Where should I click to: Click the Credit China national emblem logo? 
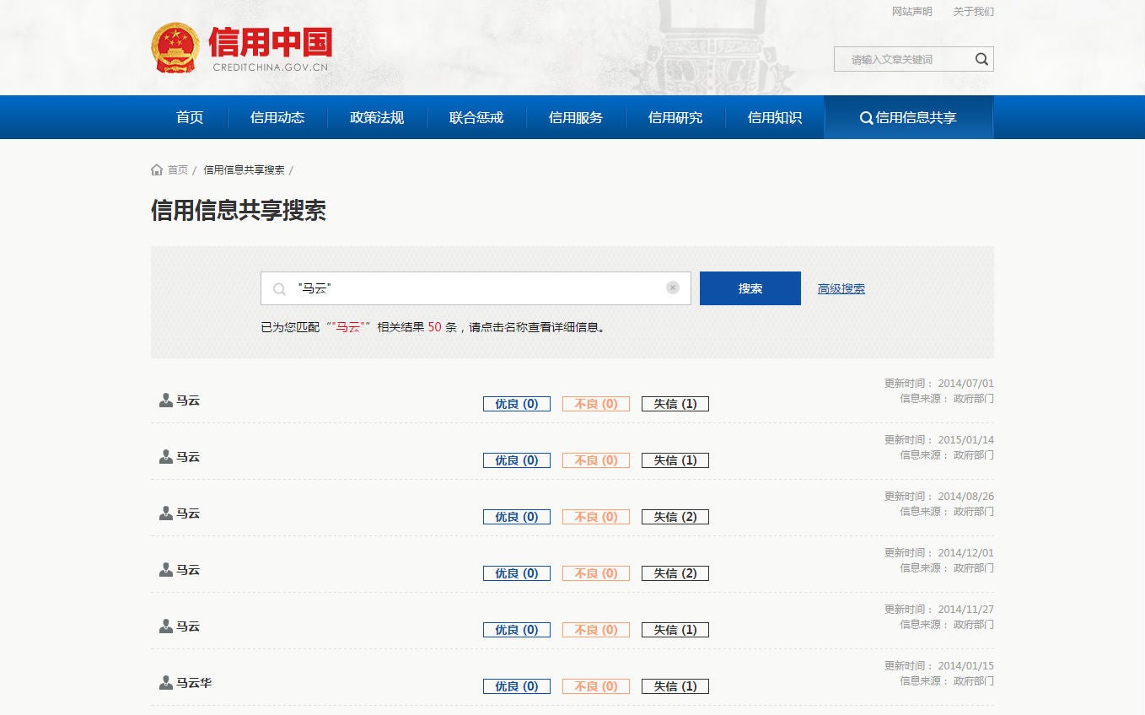pos(175,48)
